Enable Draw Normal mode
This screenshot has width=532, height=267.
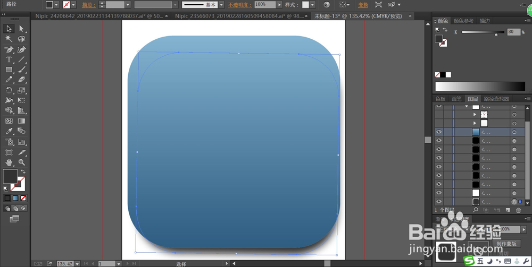(7, 209)
